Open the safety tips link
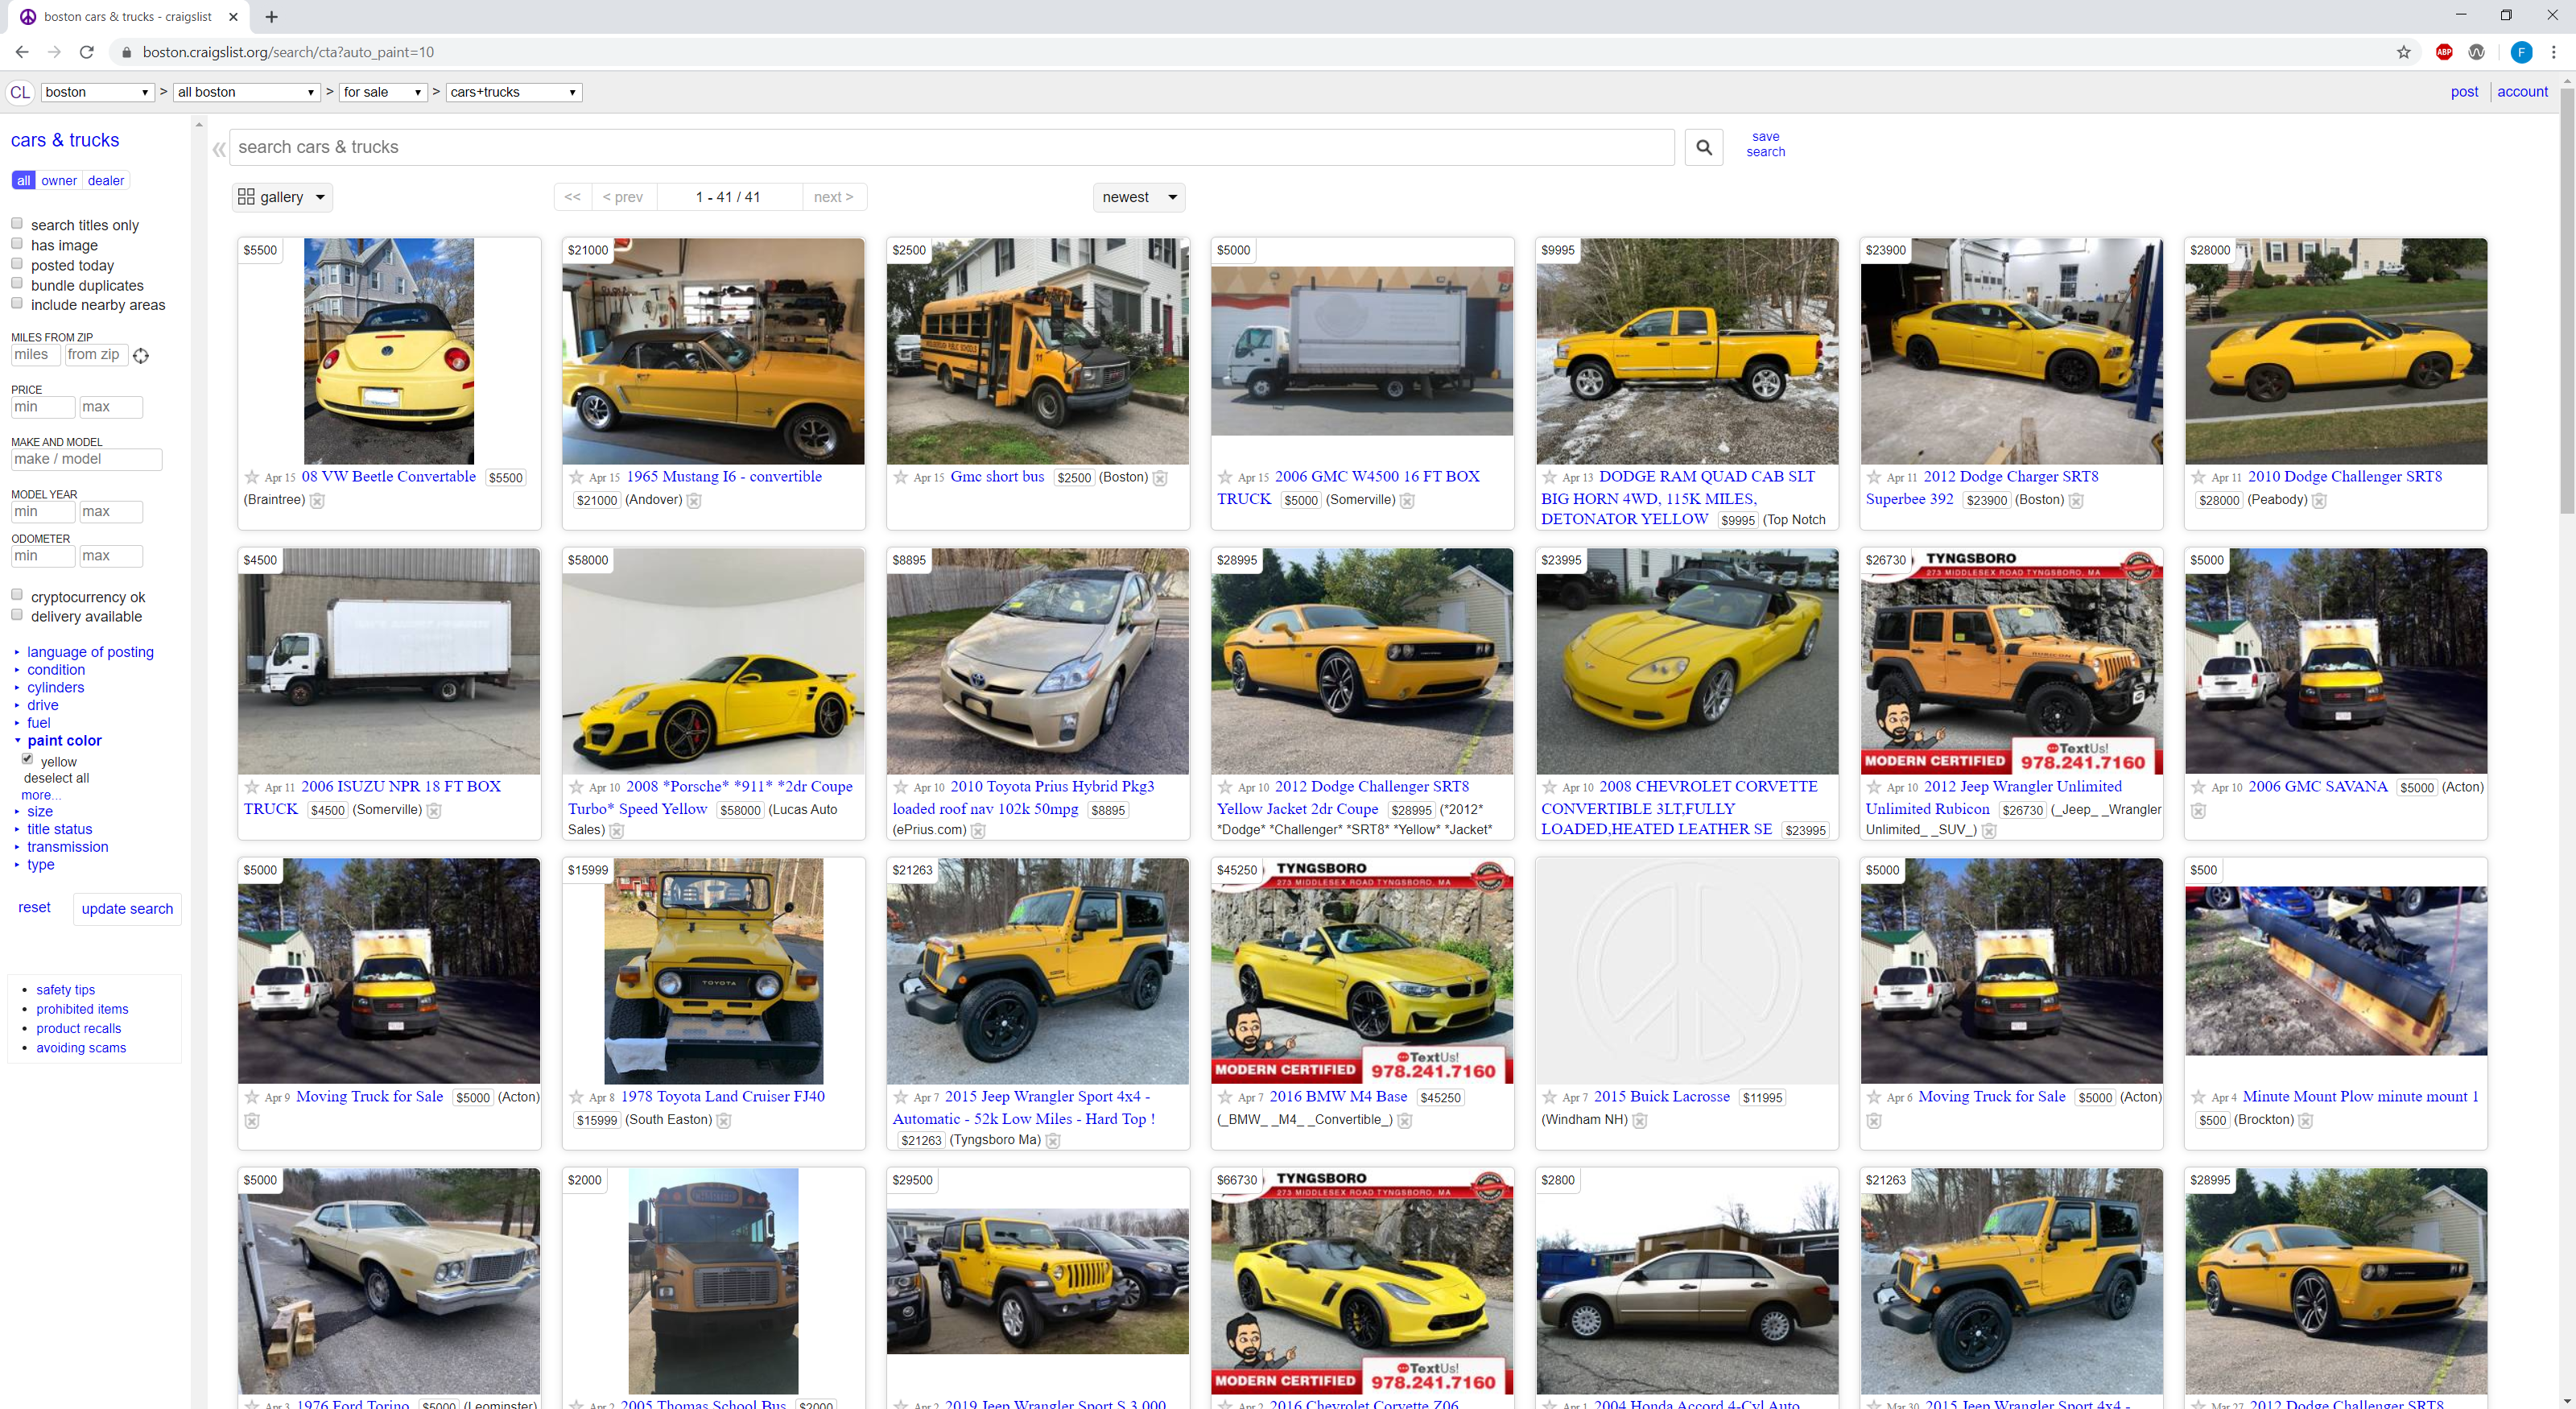Image resolution: width=2576 pixels, height=1409 pixels. (x=66, y=990)
